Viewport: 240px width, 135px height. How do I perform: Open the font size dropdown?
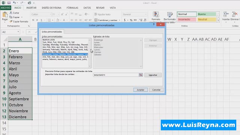[x=58, y=14]
